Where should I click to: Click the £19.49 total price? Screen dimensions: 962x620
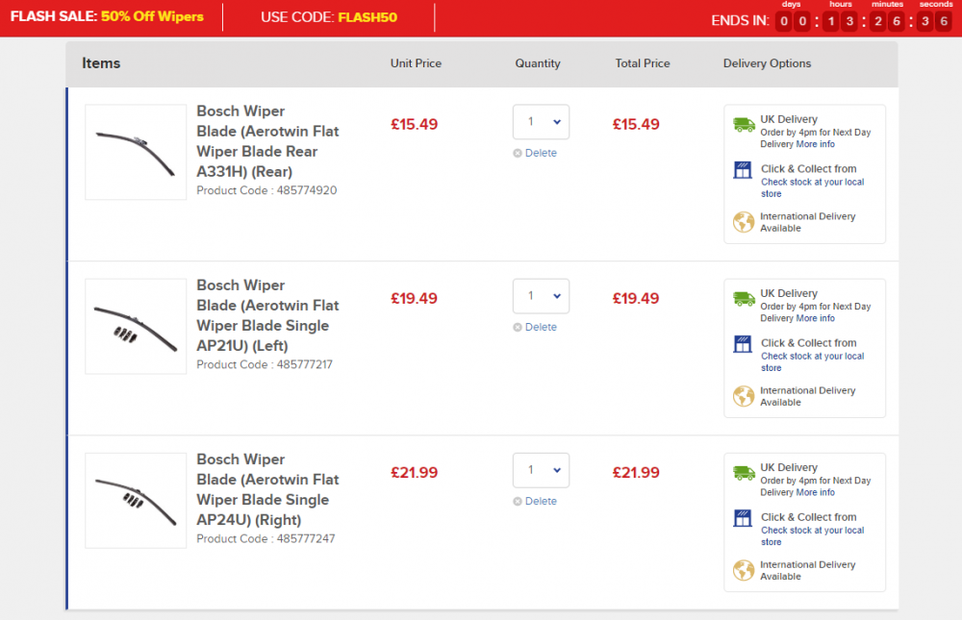tap(636, 299)
